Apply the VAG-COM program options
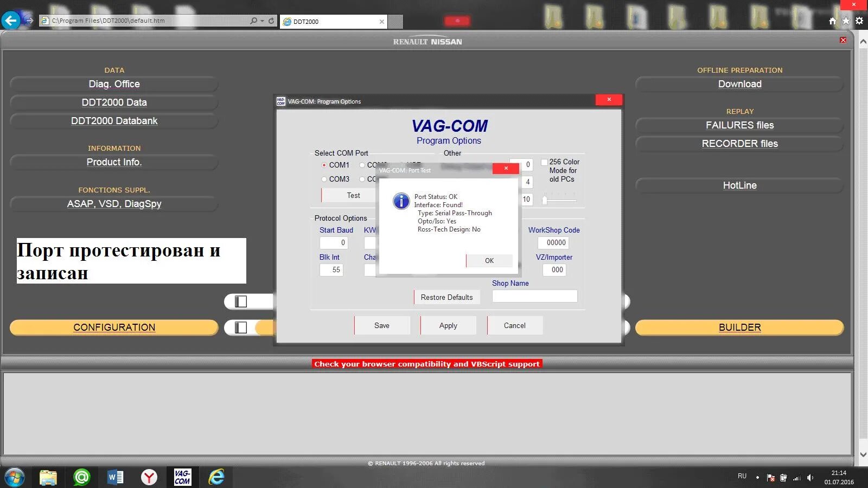The width and height of the screenshot is (868, 488). pyautogui.click(x=448, y=325)
